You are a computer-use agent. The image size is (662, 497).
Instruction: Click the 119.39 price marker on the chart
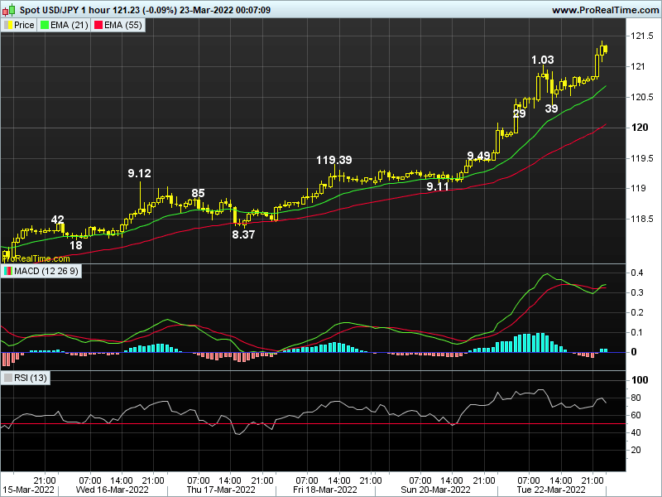333,158
